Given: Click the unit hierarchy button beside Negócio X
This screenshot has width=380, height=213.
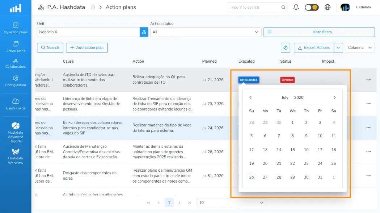Looking at the screenshot, I should tap(144, 32).
